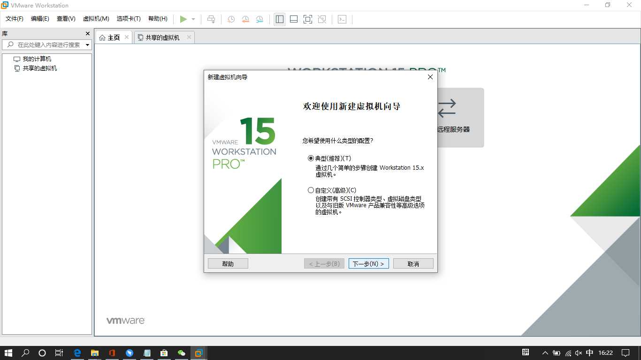The image size is (641, 360).
Task: Close the 库 library panel
Action: [88, 34]
